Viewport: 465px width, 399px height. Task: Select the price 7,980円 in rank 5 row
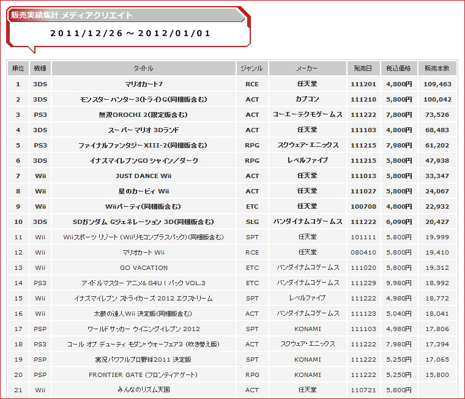pos(399,146)
